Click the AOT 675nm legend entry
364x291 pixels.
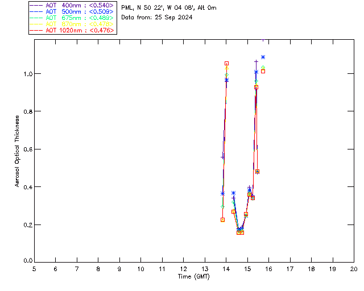click(72, 18)
